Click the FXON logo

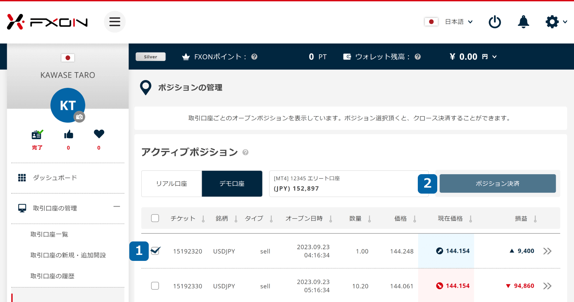(47, 22)
